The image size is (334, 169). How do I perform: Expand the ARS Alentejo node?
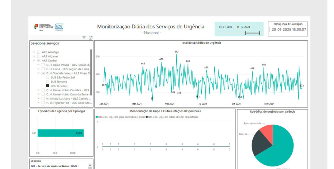[34, 52]
